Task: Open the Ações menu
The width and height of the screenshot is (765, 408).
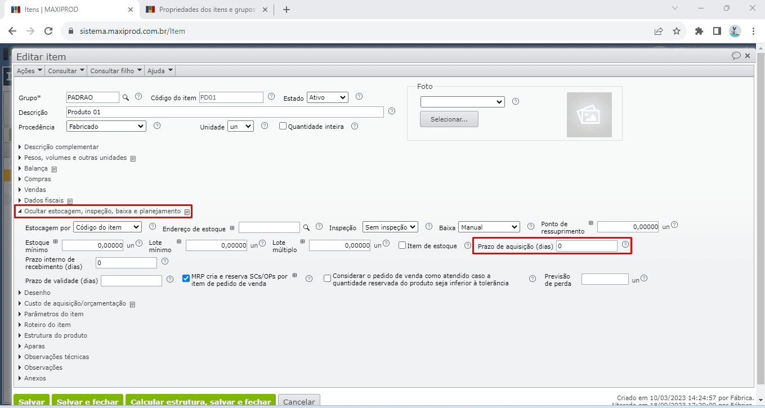Action: point(29,71)
